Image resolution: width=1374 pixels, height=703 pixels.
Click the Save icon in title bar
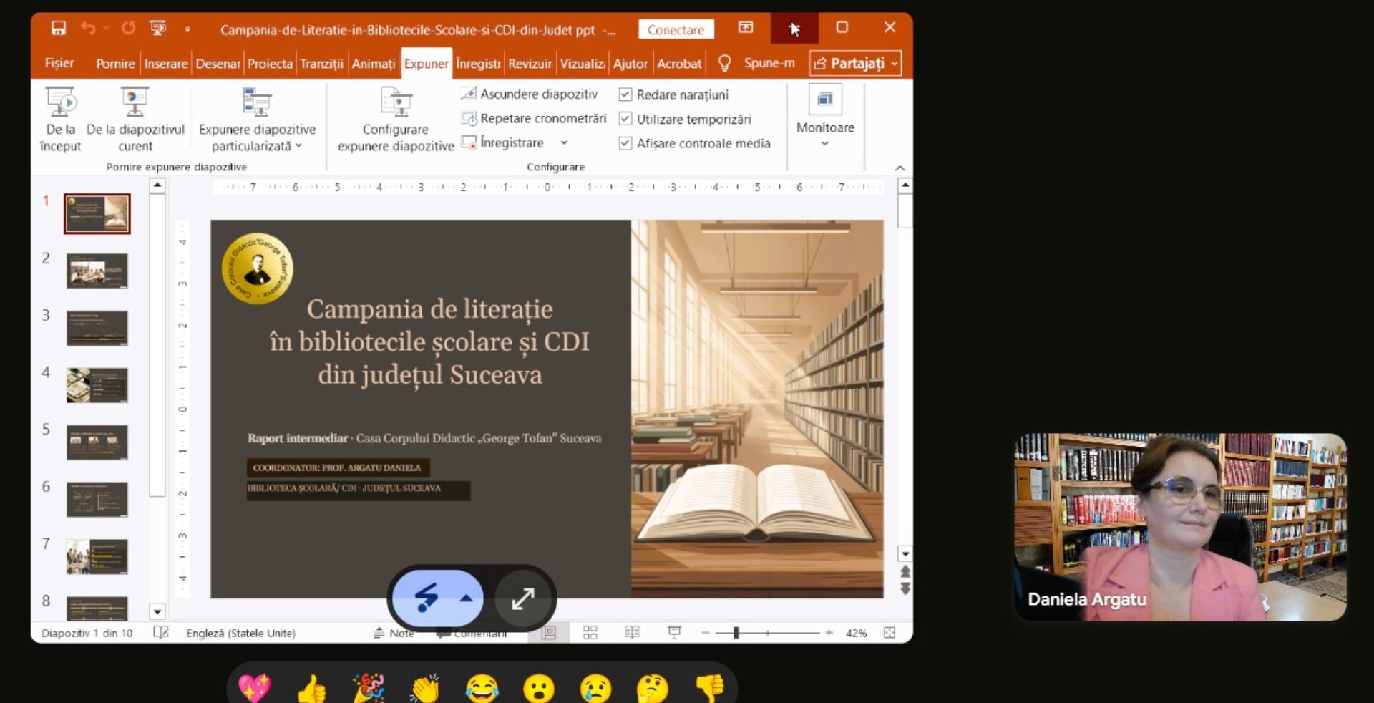[x=58, y=29]
